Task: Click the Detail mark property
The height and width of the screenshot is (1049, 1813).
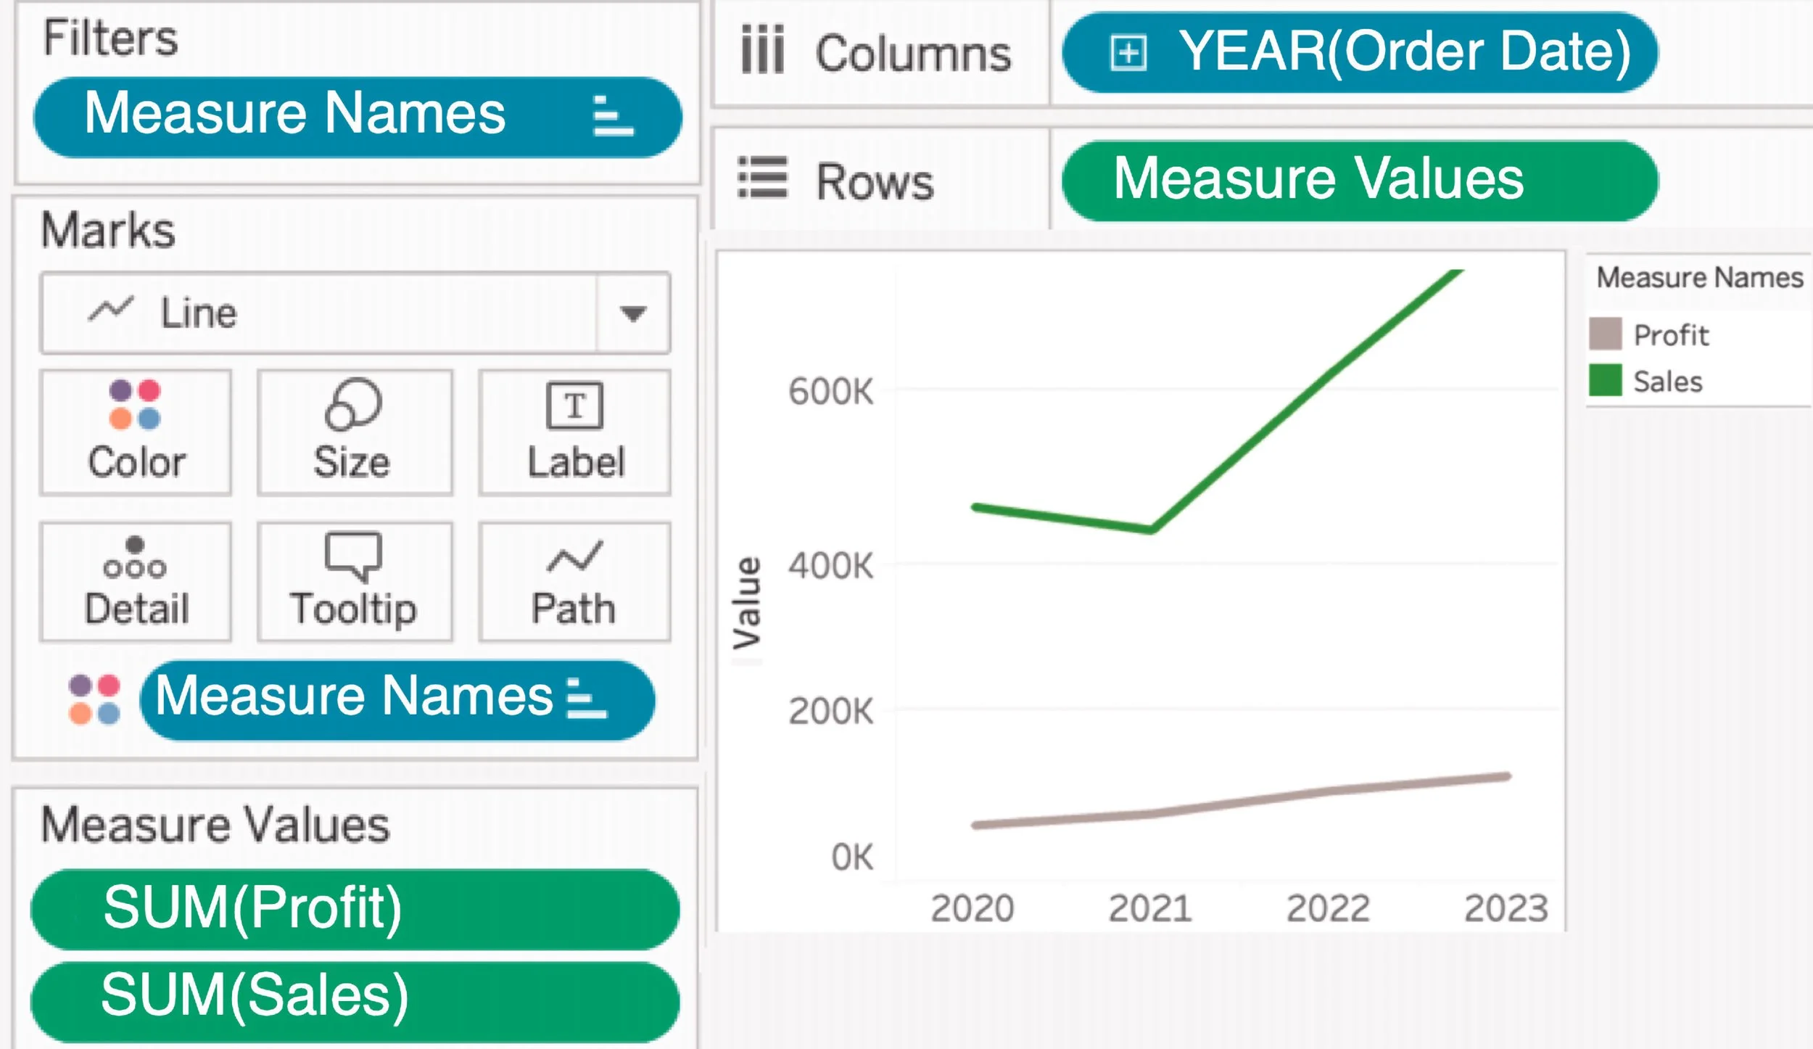Action: pos(135,580)
